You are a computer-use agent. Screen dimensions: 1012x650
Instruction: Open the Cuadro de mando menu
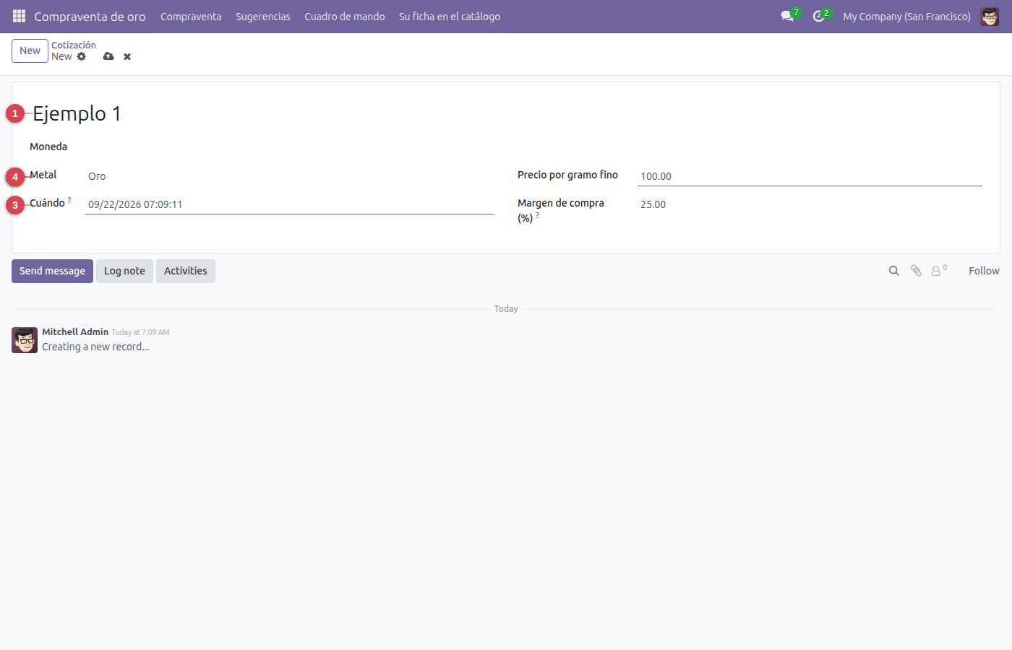tap(345, 16)
